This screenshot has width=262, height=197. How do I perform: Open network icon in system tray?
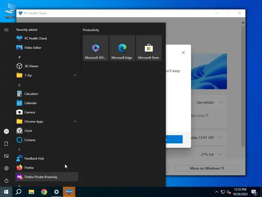(223, 192)
